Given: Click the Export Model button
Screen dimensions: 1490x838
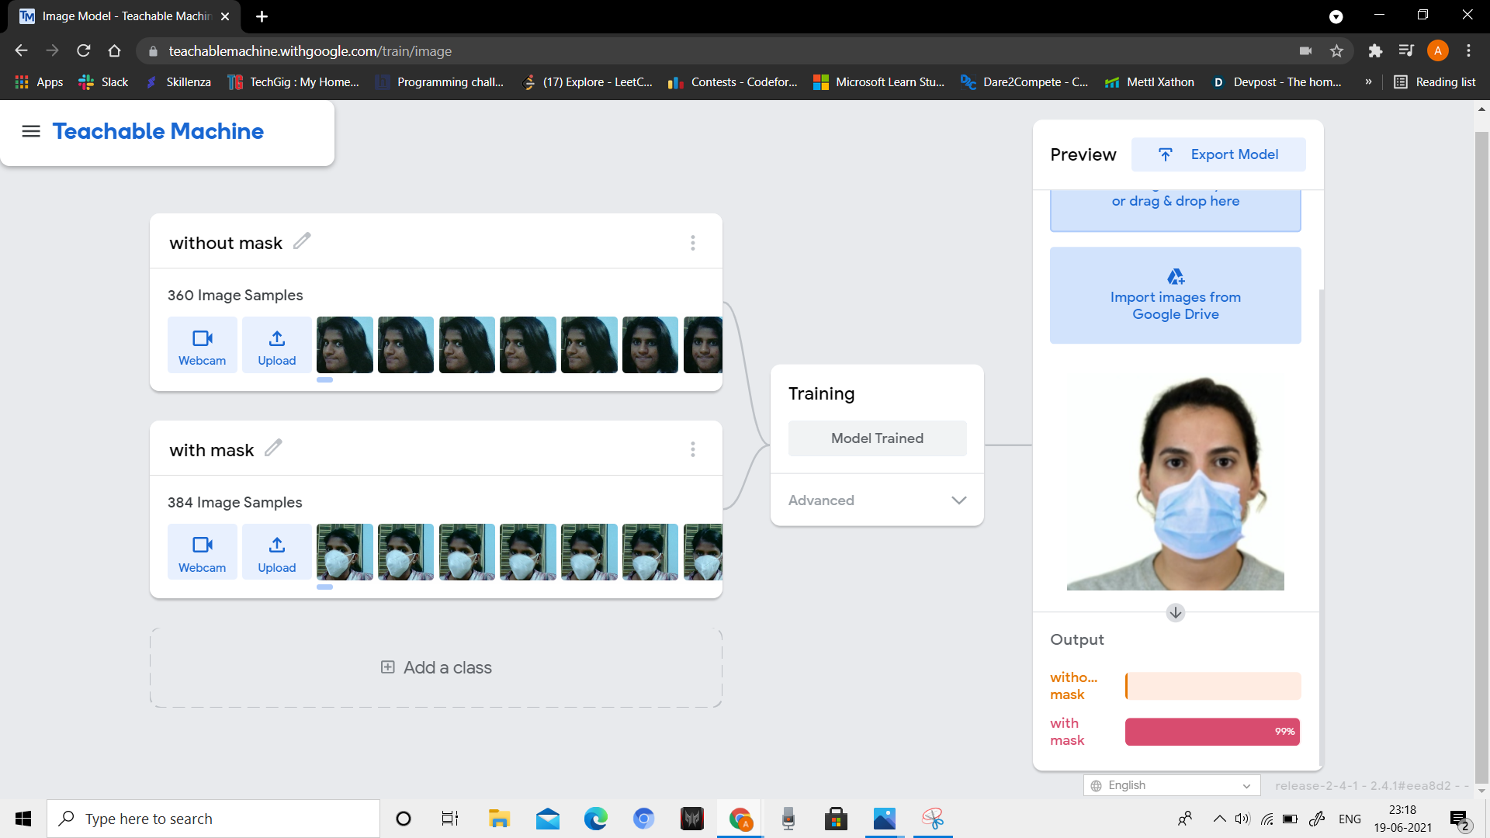Looking at the screenshot, I should [1218, 154].
